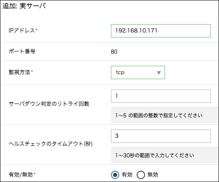Screen dimensions: 219x182
Task: Click the 1〜30秒の範囲 hint text
Action: click(155, 155)
